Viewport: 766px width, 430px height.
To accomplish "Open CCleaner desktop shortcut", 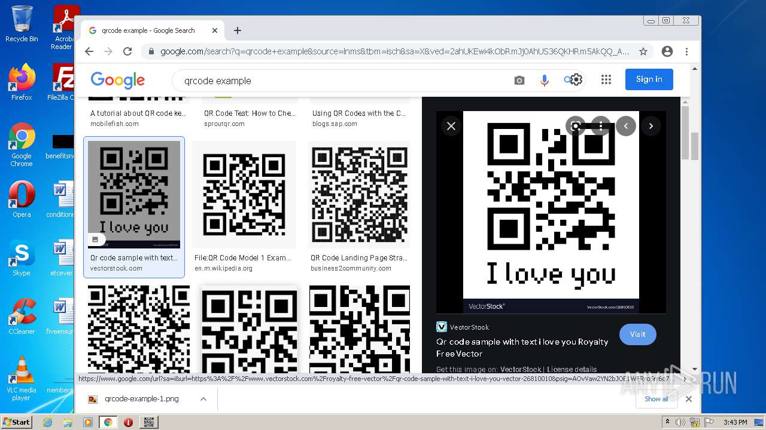I will 22,317.
